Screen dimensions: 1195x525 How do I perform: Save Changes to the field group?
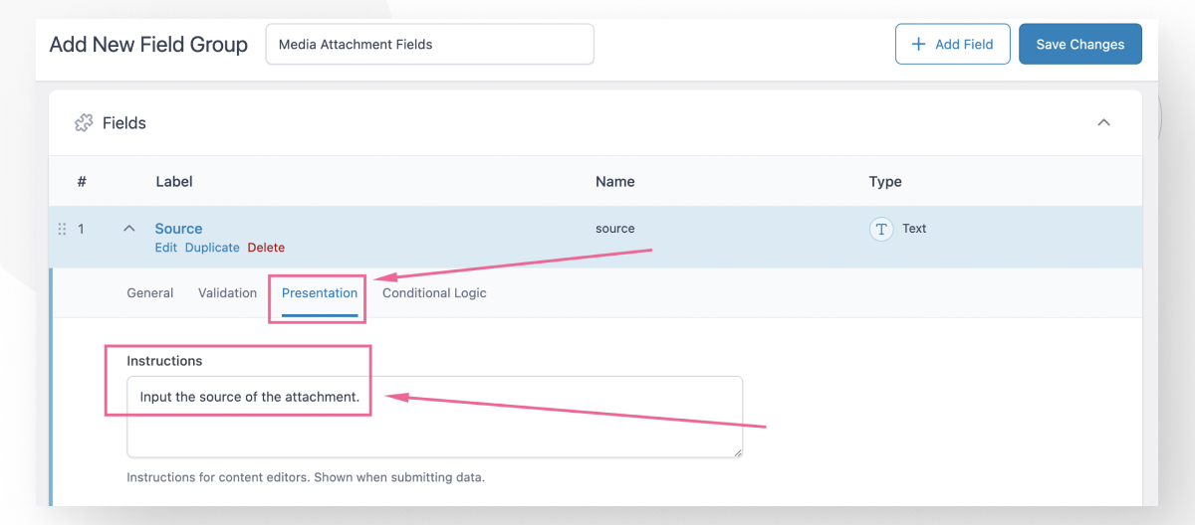tap(1080, 45)
